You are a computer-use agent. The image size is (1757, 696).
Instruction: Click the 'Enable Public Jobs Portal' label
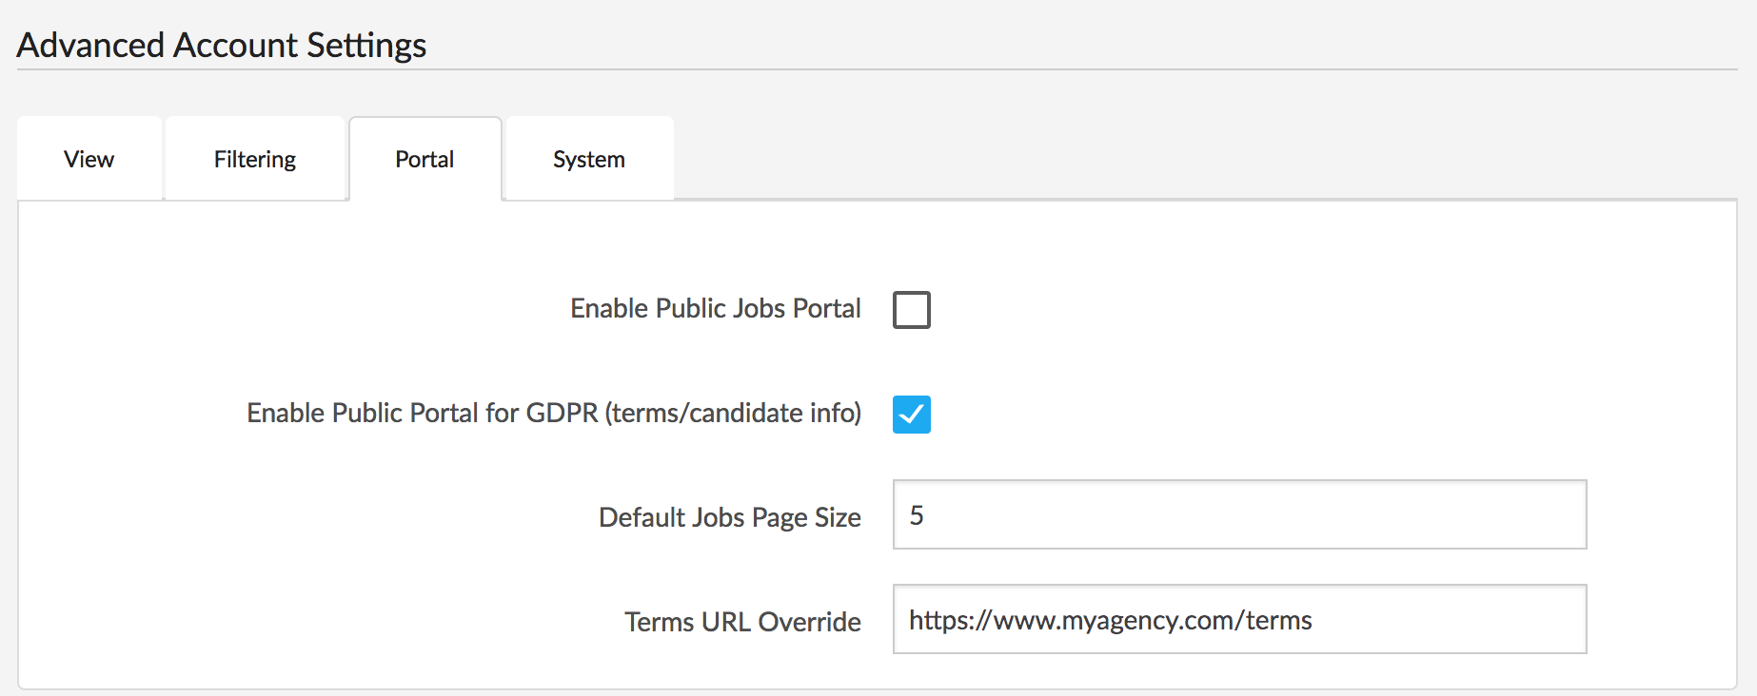tap(715, 309)
